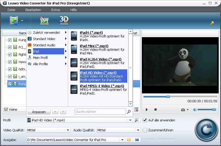
Task: Click the registration key icon
Action: [212, 23]
